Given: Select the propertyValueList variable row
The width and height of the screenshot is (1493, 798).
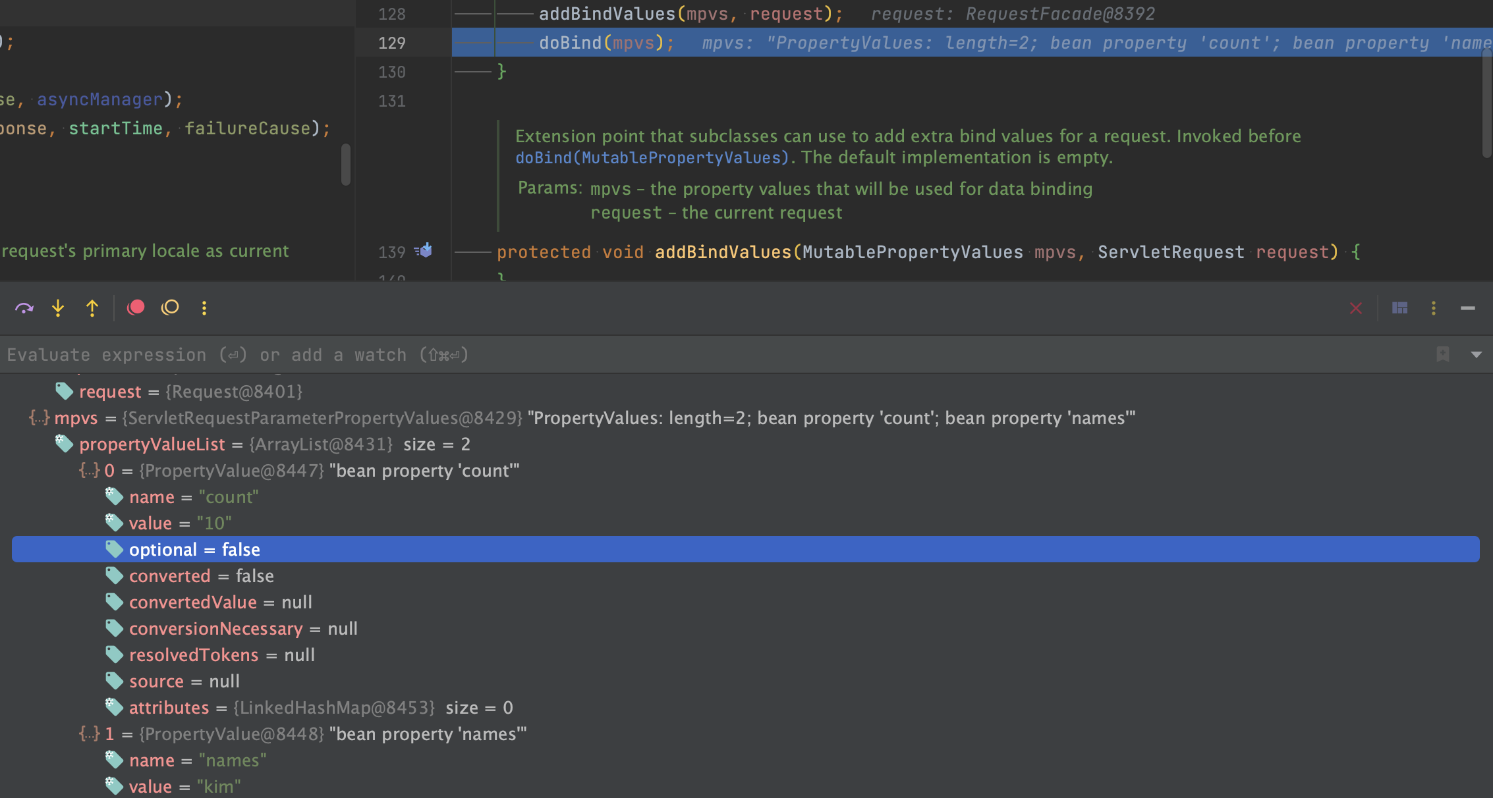Looking at the screenshot, I should (x=152, y=444).
